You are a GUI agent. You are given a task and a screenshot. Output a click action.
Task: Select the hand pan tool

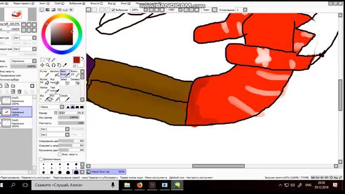point(59,65)
